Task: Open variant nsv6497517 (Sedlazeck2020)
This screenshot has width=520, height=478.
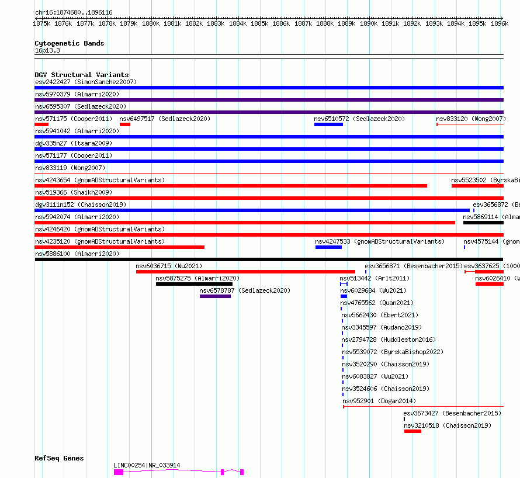Action: click(165, 119)
